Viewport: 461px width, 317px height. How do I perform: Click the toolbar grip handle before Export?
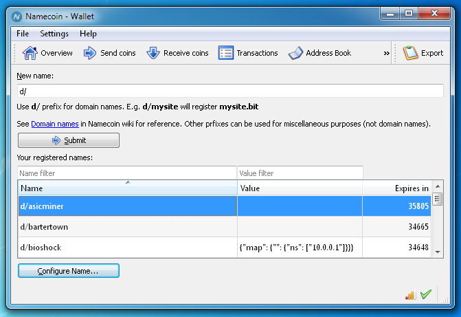point(395,53)
